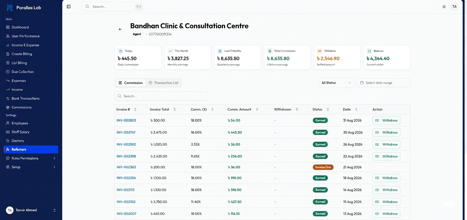Click the Doctors sidebar icon
The image size is (467, 220).
pyautogui.click(x=8, y=141)
